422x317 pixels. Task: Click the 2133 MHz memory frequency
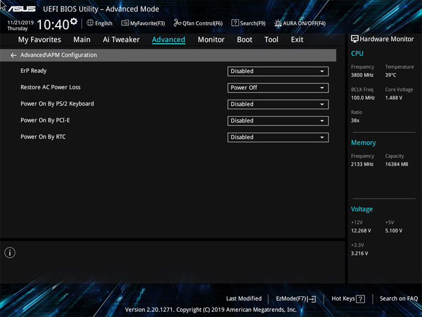(362, 164)
